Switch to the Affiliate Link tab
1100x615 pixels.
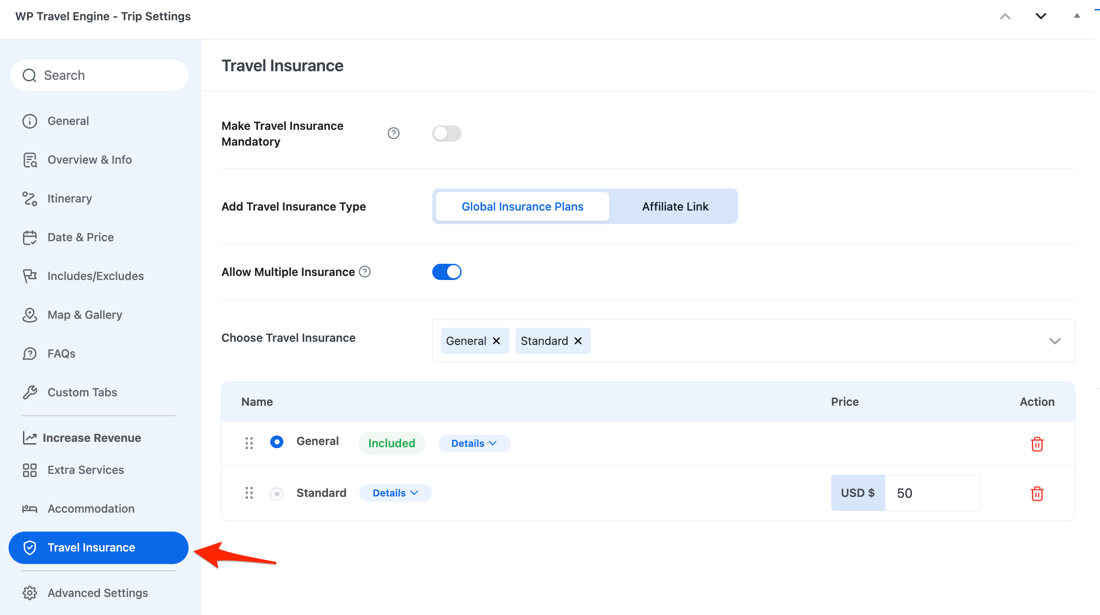point(675,207)
